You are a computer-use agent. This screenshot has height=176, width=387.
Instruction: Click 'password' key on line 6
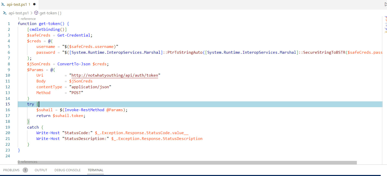coord(46,52)
